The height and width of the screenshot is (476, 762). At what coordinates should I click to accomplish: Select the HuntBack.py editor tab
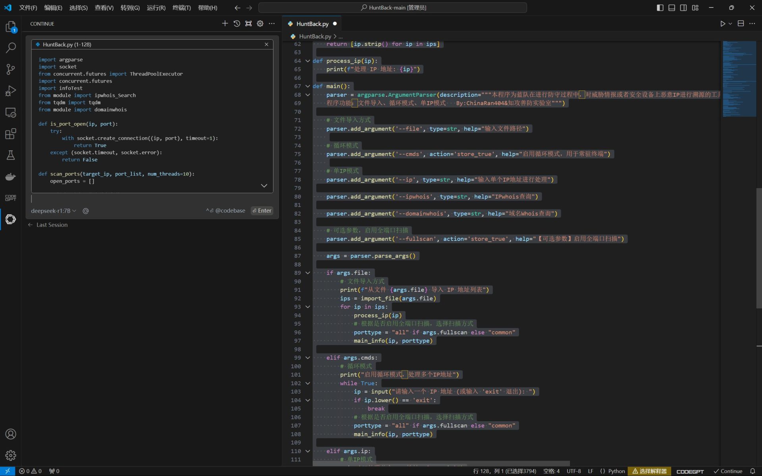(x=312, y=24)
